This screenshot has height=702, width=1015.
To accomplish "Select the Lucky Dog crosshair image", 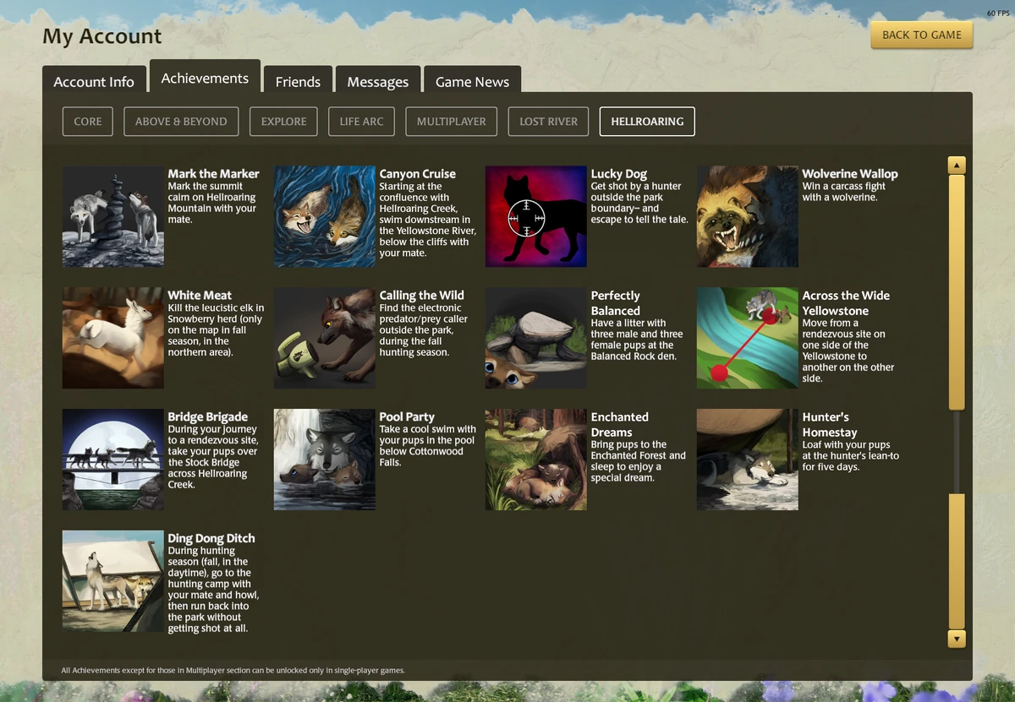I will pyautogui.click(x=535, y=216).
